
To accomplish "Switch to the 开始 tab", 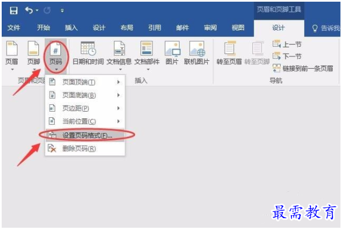I will tap(43, 28).
